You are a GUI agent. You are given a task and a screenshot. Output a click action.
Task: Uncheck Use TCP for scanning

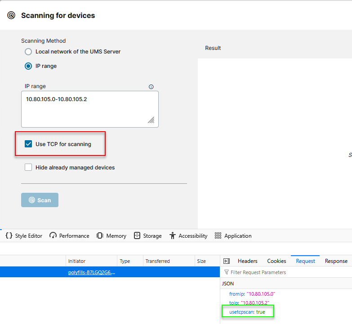click(28, 144)
